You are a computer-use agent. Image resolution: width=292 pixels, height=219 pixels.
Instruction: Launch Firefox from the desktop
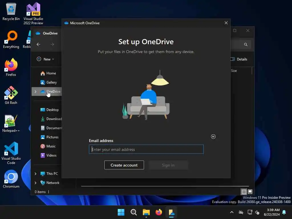click(11, 67)
